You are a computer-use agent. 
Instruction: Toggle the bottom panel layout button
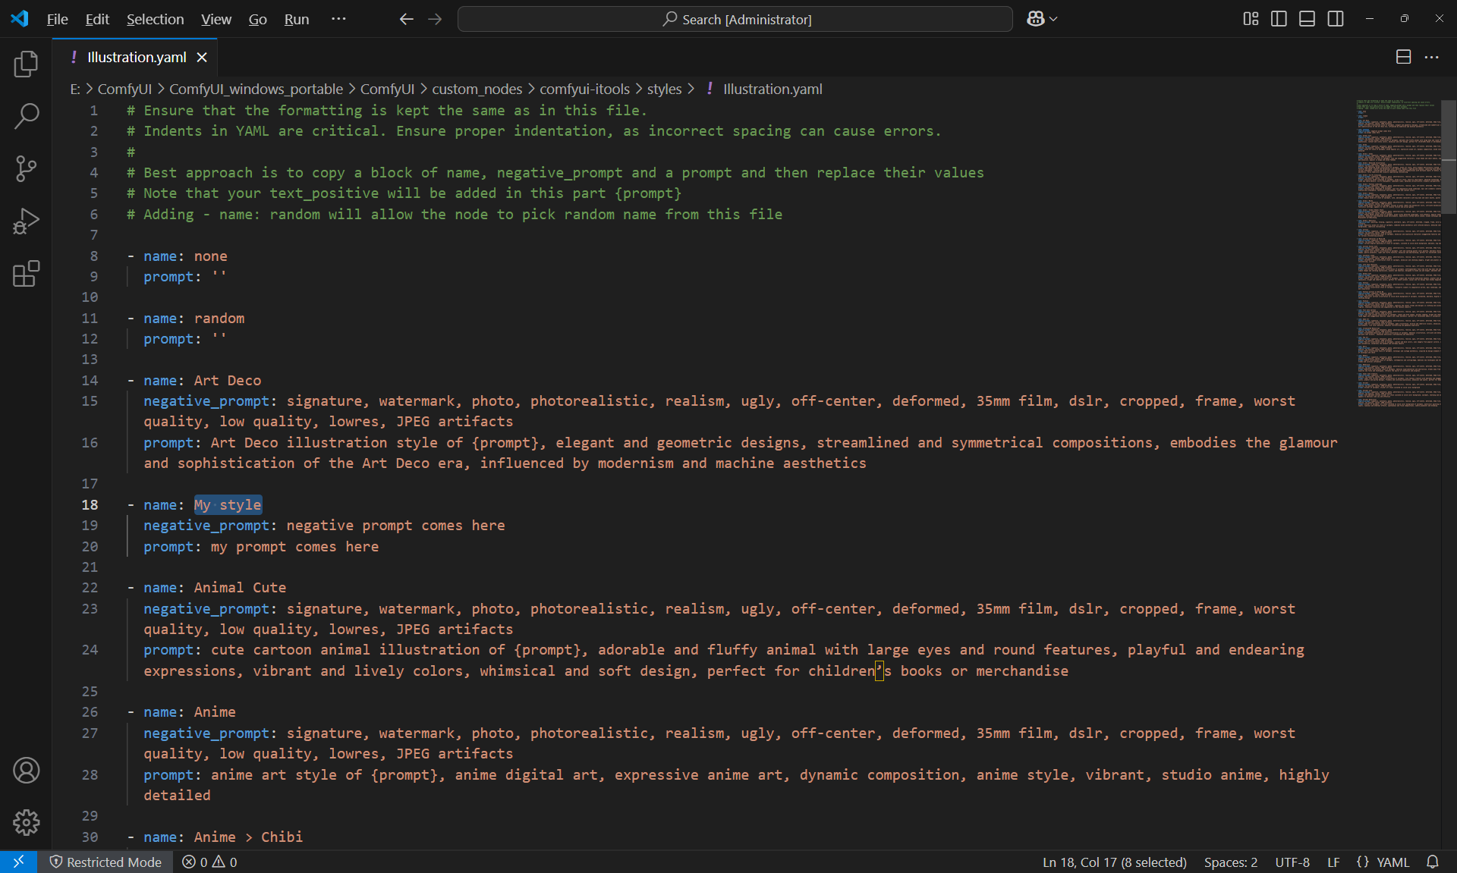[x=1307, y=19]
